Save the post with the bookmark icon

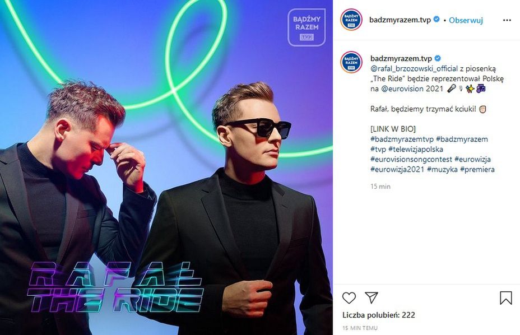click(506, 298)
